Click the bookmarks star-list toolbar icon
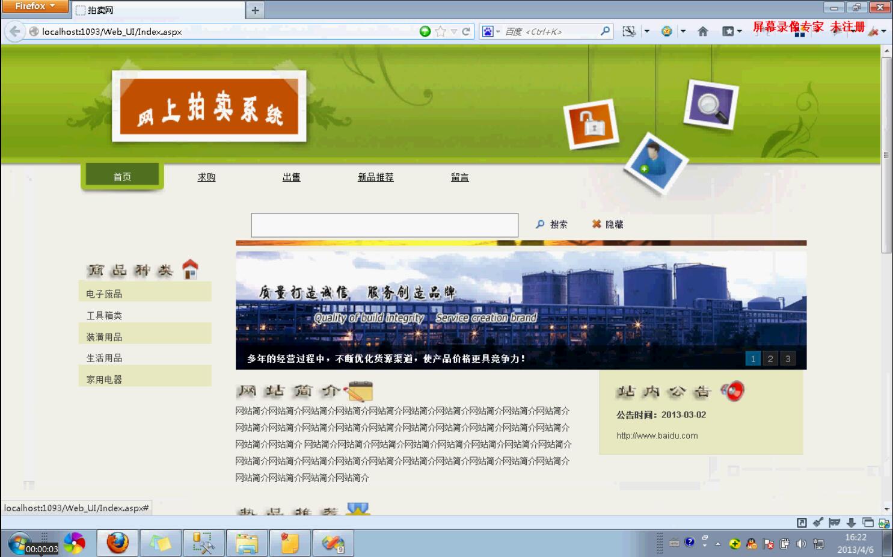Image resolution: width=893 pixels, height=557 pixels. coord(728,31)
